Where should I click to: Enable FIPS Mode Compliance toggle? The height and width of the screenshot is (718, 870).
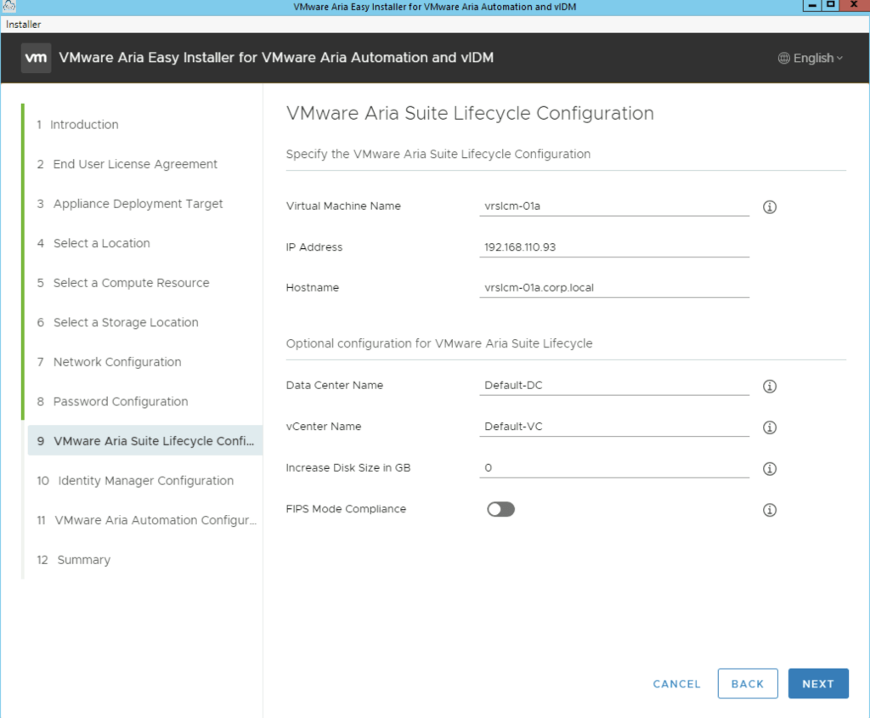pos(500,509)
